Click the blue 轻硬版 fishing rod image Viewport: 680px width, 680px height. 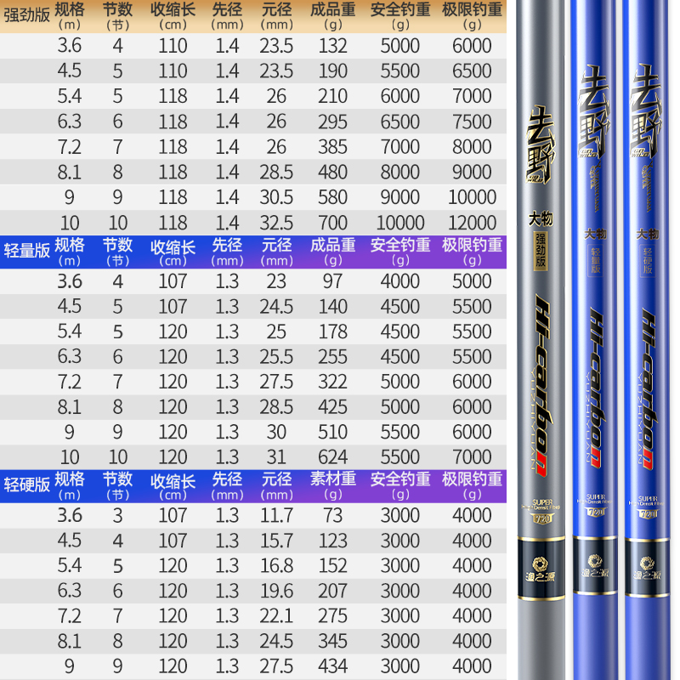(x=647, y=340)
